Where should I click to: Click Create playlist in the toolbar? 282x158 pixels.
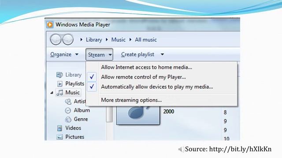pos(137,54)
